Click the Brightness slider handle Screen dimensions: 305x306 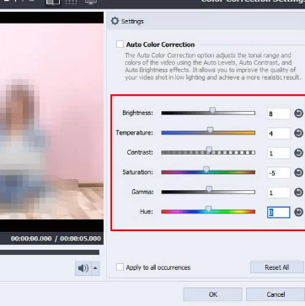point(212,110)
